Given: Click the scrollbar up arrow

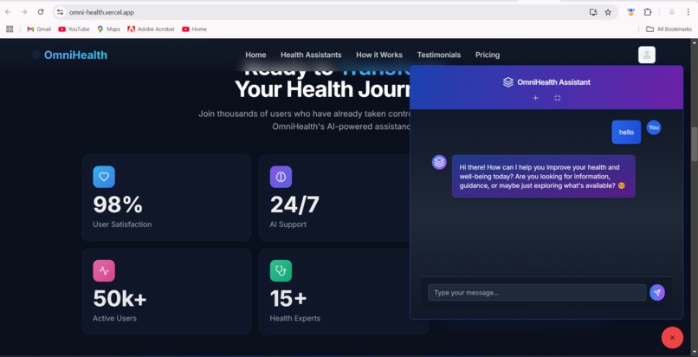Looking at the screenshot, I should pos(694,42).
